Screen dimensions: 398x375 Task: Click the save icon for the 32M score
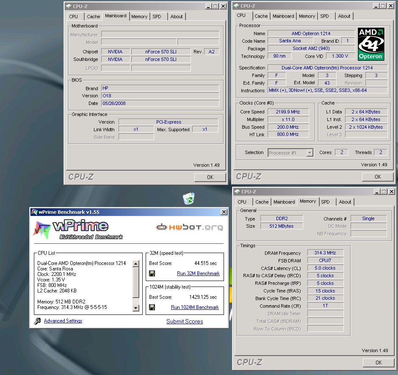(x=152, y=273)
